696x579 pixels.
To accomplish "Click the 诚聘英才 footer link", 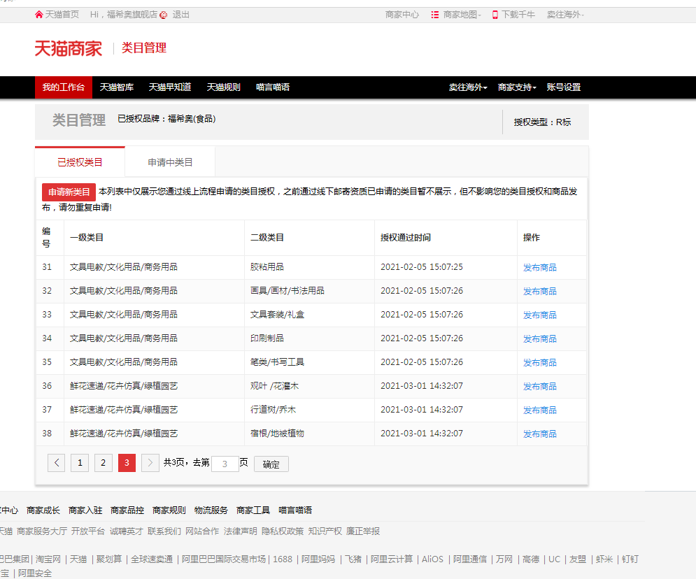I will (x=127, y=531).
